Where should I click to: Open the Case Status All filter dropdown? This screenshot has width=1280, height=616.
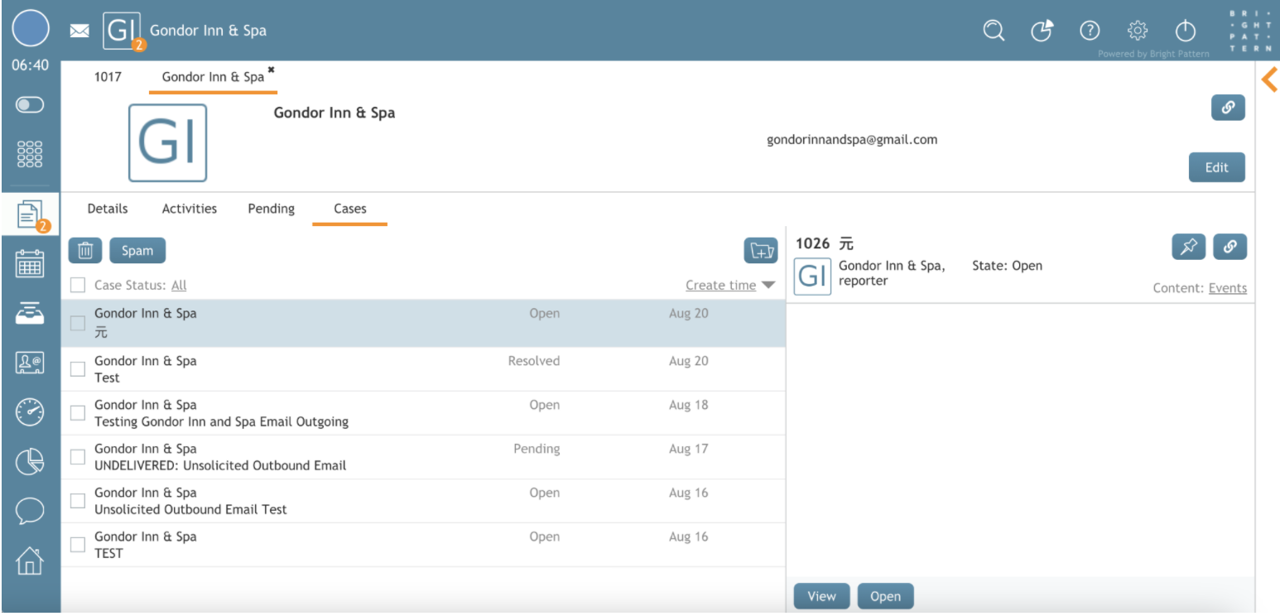pos(179,285)
